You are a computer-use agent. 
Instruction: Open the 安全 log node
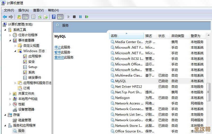pyautogui.click(x=32, y=62)
